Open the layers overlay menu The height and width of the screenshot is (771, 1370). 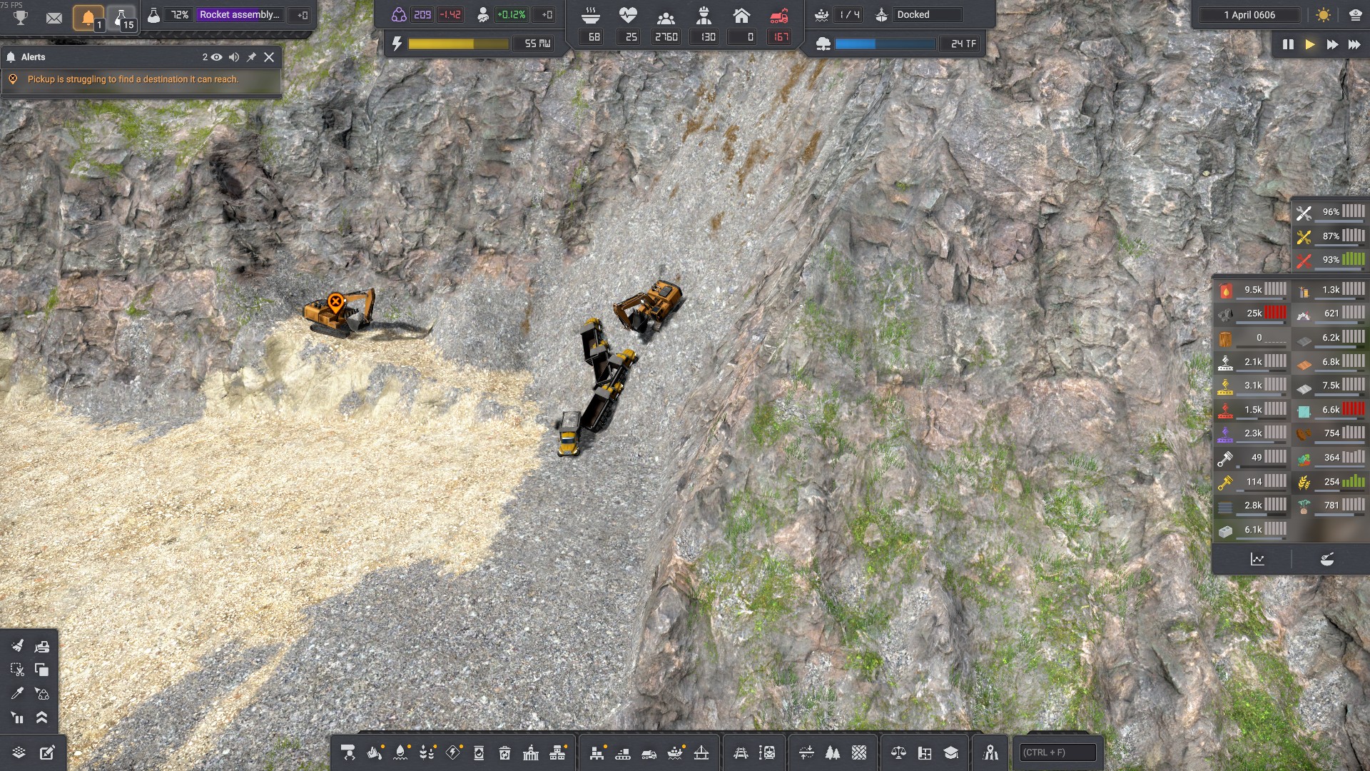click(x=19, y=752)
